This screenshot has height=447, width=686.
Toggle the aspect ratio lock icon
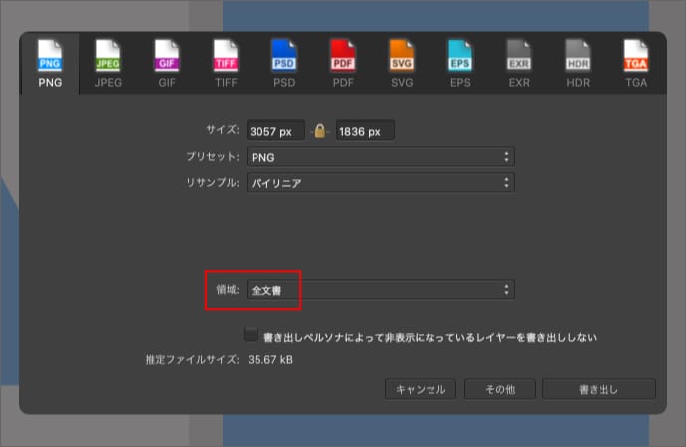320,131
